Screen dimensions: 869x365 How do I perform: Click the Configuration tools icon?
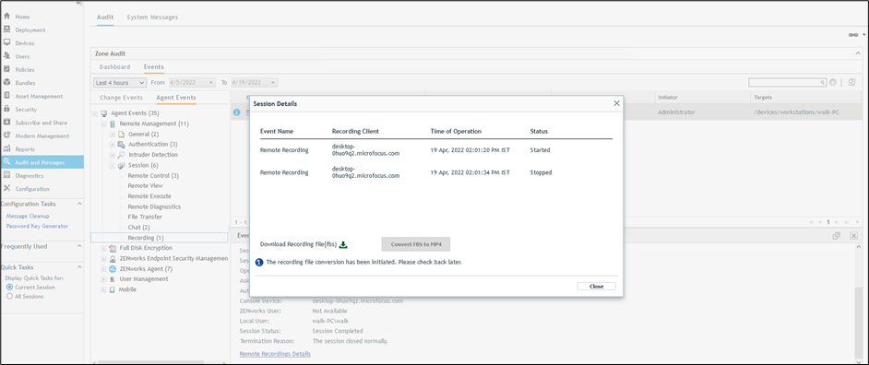[6, 188]
